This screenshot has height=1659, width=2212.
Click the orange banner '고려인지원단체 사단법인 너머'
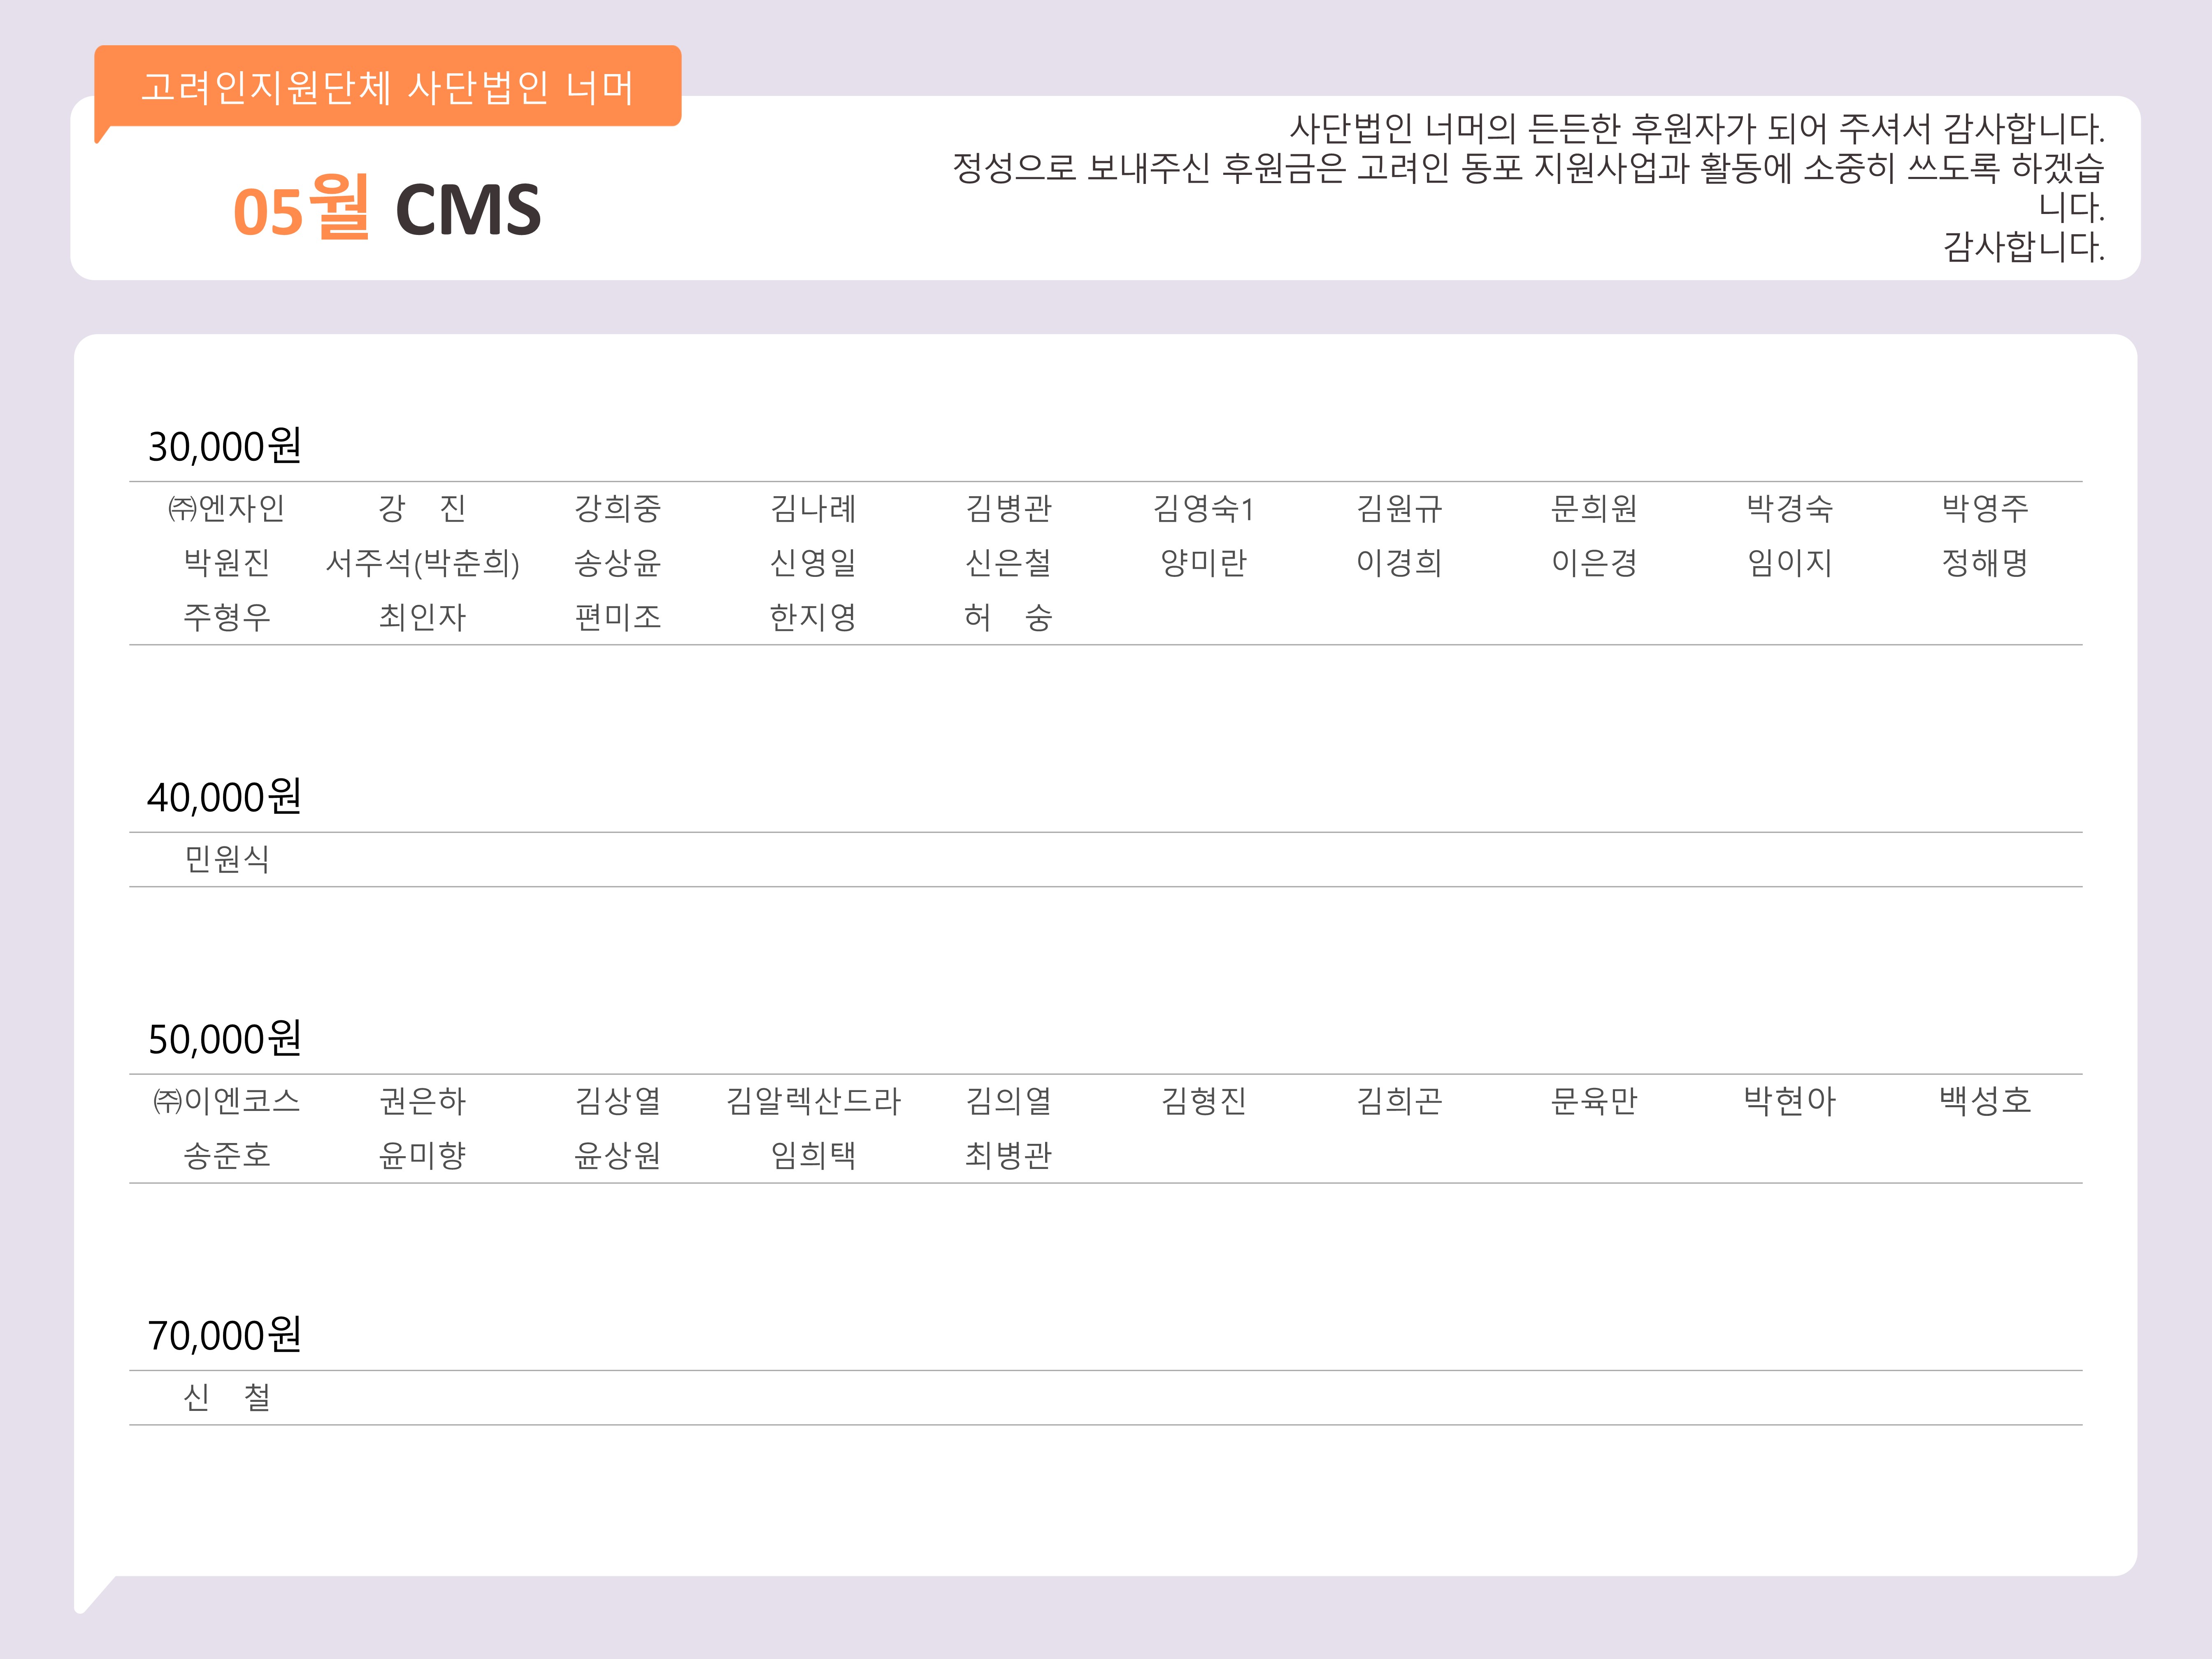[x=388, y=86]
